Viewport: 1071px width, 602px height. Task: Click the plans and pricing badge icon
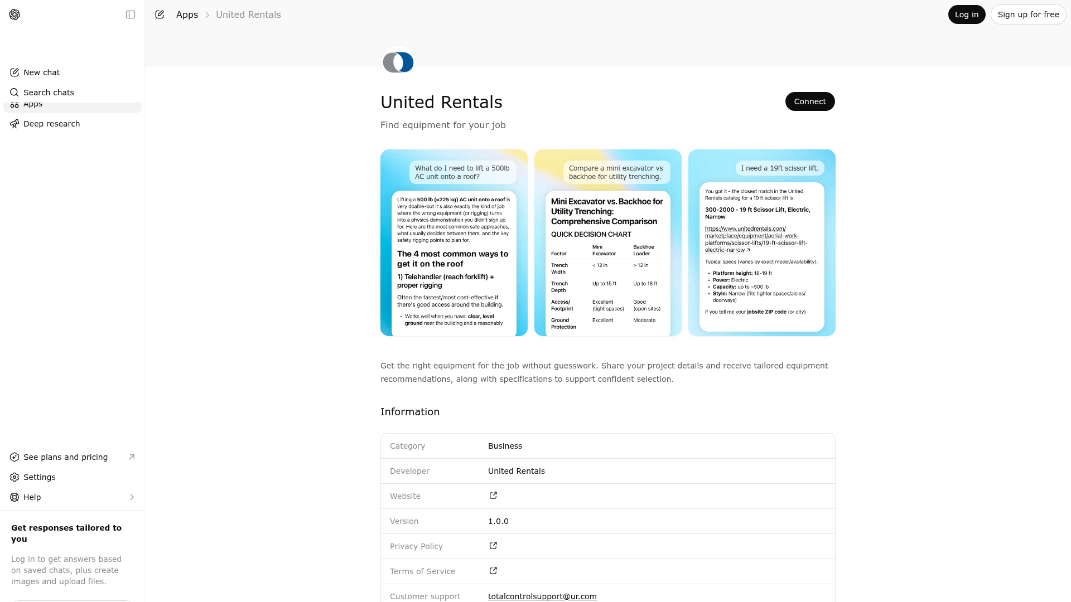15,457
